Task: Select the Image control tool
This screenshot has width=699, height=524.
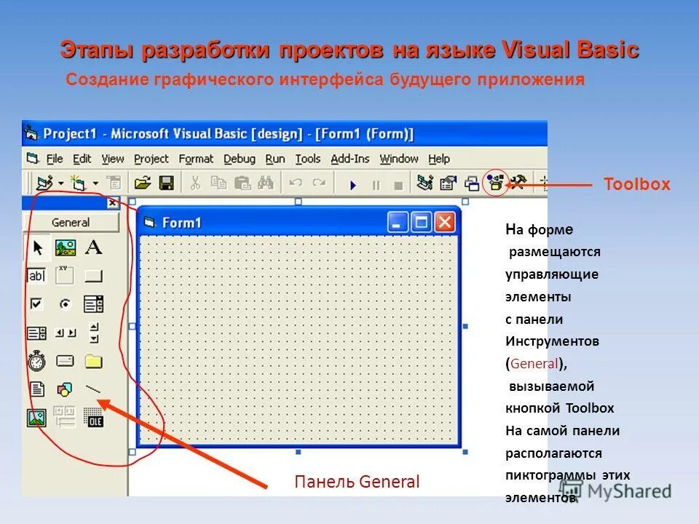Action: click(x=36, y=418)
